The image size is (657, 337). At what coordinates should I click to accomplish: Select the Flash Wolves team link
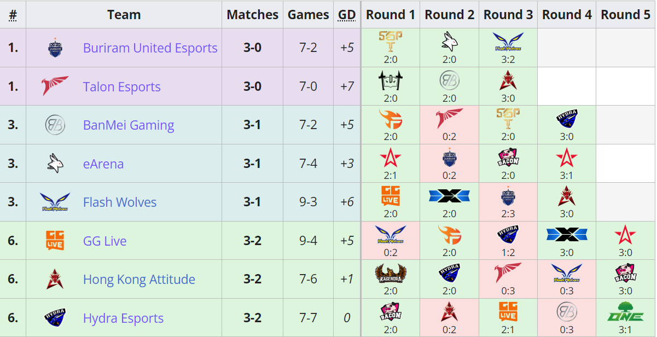click(120, 202)
